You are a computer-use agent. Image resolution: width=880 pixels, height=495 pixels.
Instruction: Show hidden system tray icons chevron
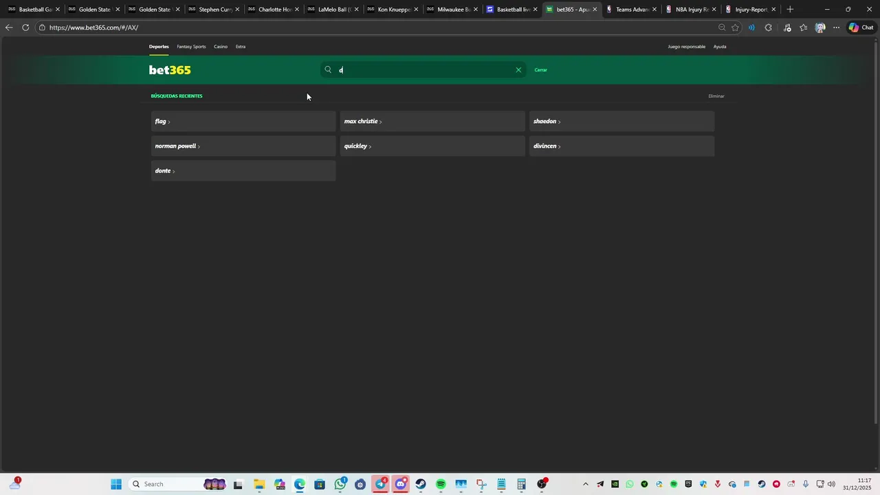586,484
